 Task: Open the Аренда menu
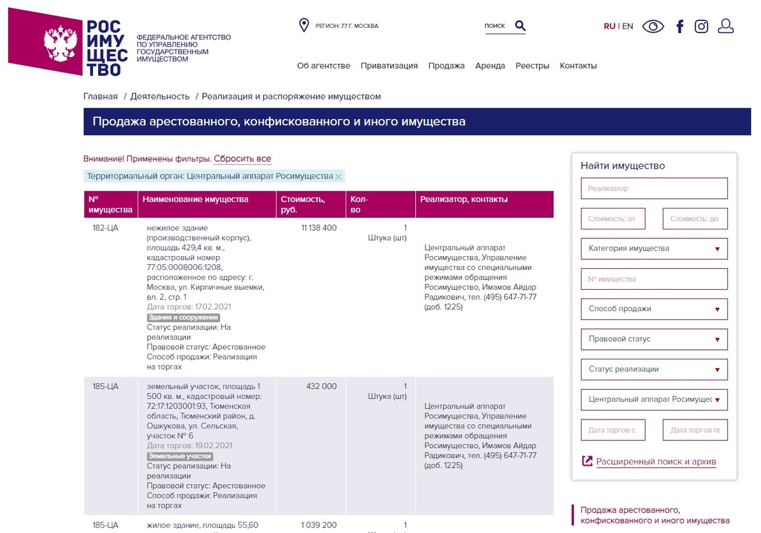pos(490,66)
